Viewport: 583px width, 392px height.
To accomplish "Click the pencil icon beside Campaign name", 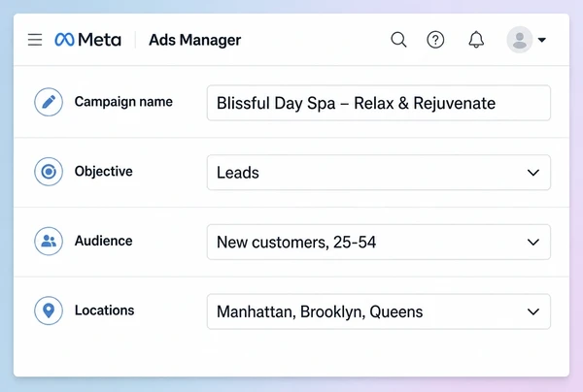I will point(49,102).
